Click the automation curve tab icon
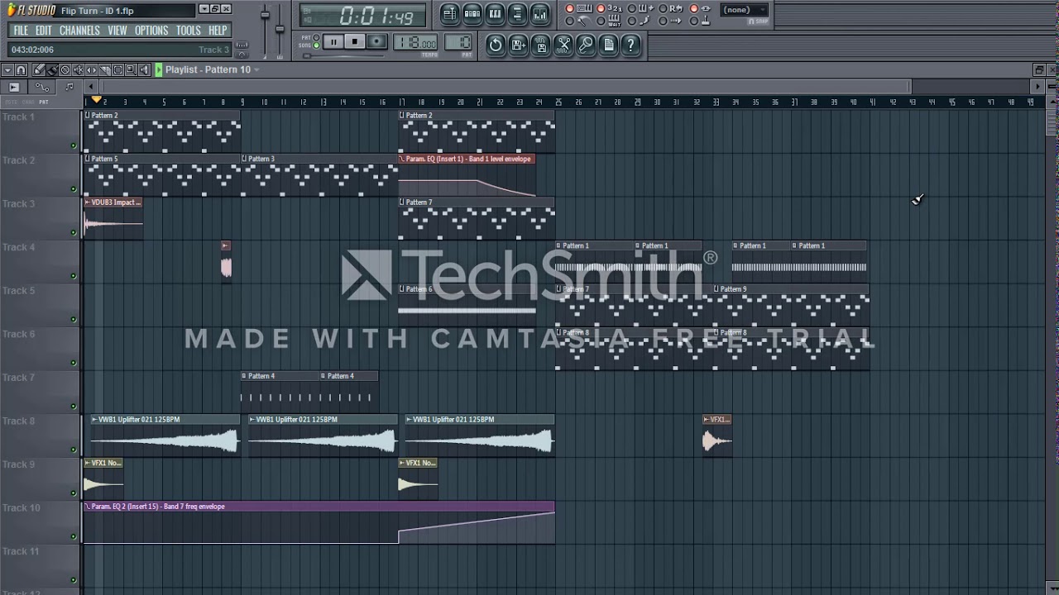This screenshot has height=595, width=1059. [42, 87]
